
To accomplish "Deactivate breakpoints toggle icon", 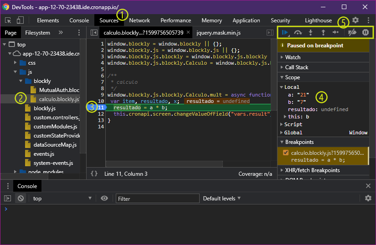I will tap(352, 32).
